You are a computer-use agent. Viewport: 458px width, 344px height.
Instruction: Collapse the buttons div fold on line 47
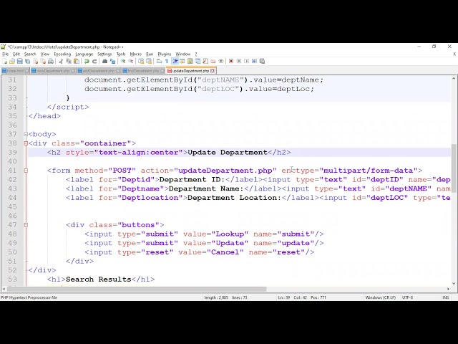[x=26, y=225]
